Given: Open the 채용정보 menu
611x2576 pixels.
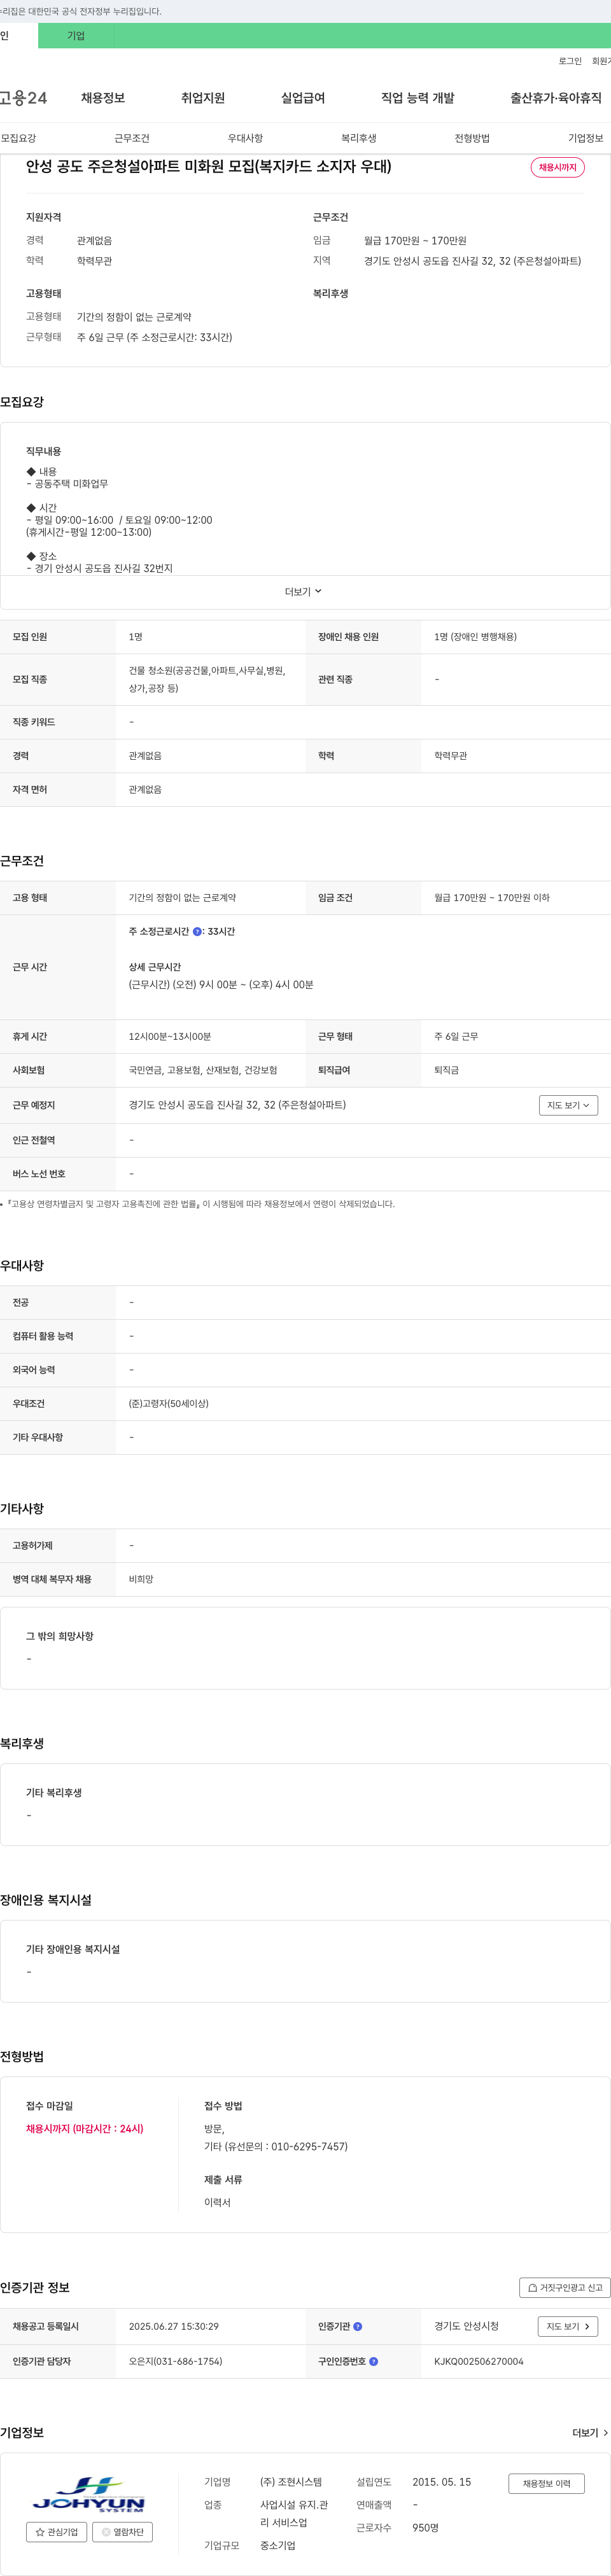Looking at the screenshot, I should click(103, 98).
